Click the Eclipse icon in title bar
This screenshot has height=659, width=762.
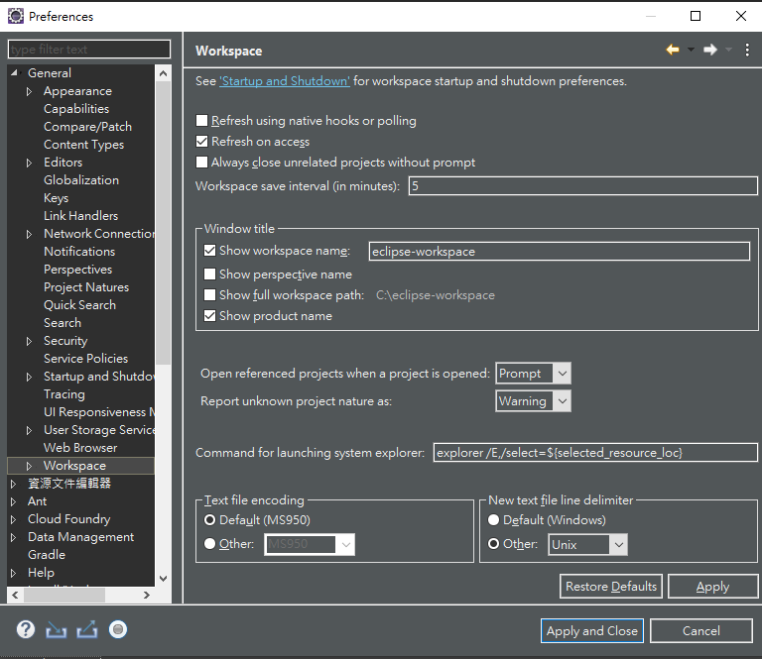point(16,16)
